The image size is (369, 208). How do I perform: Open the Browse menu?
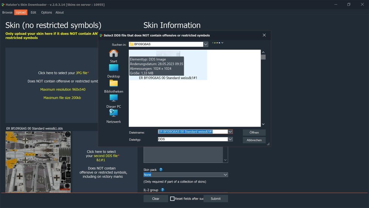[7, 13]
